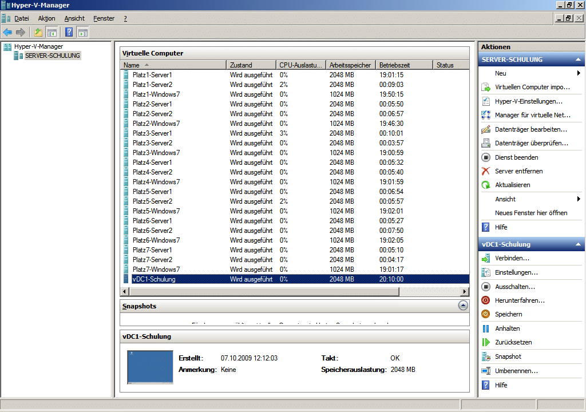
Task: Open the Fenster menu
Action: [x=104, y=18]
